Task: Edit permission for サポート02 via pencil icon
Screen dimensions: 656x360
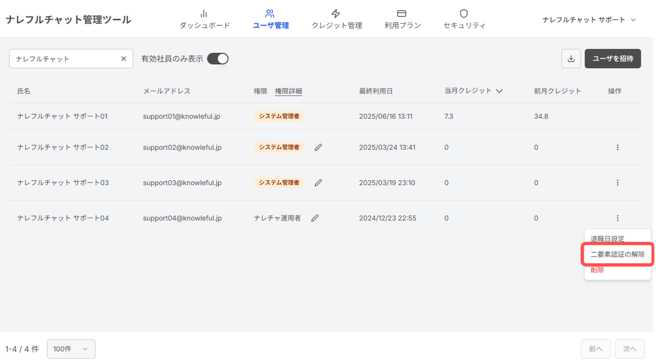Action: click(x=318, y=147)
